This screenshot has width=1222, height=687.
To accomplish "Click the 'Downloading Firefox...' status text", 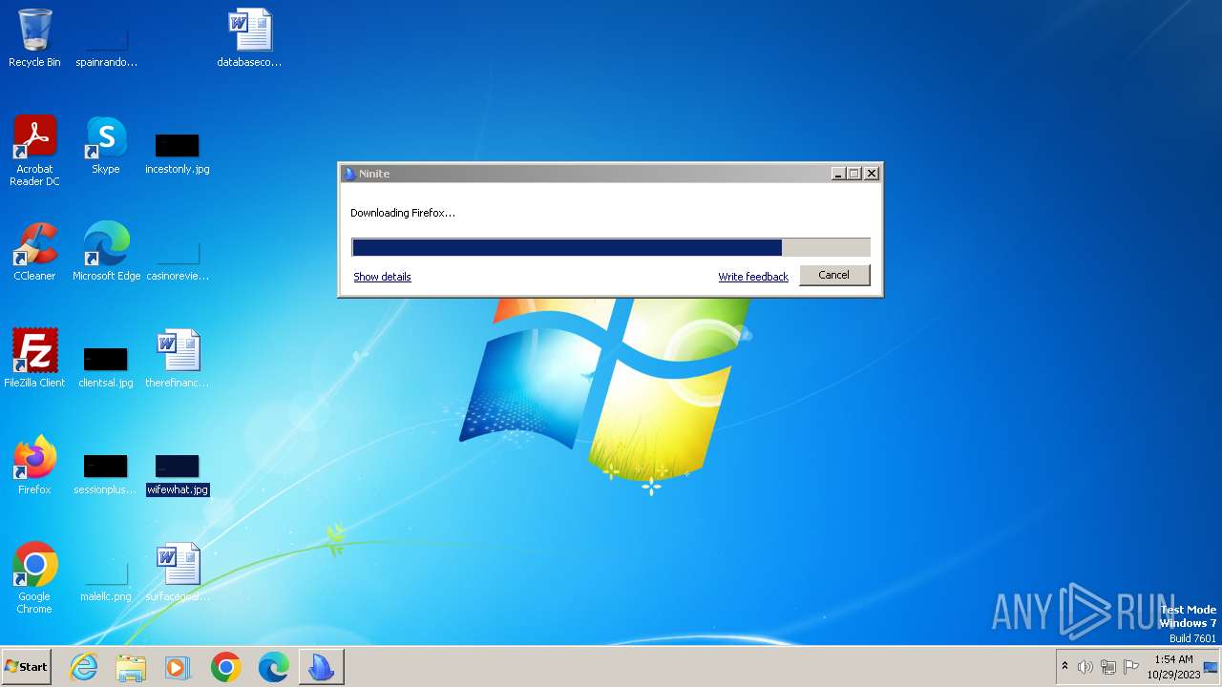I will point(403,213).
